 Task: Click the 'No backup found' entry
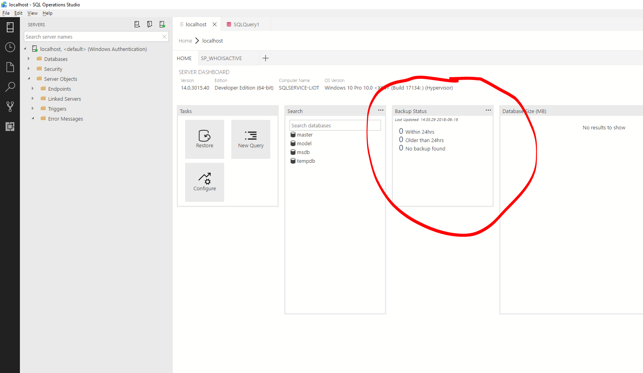[422, 148]
